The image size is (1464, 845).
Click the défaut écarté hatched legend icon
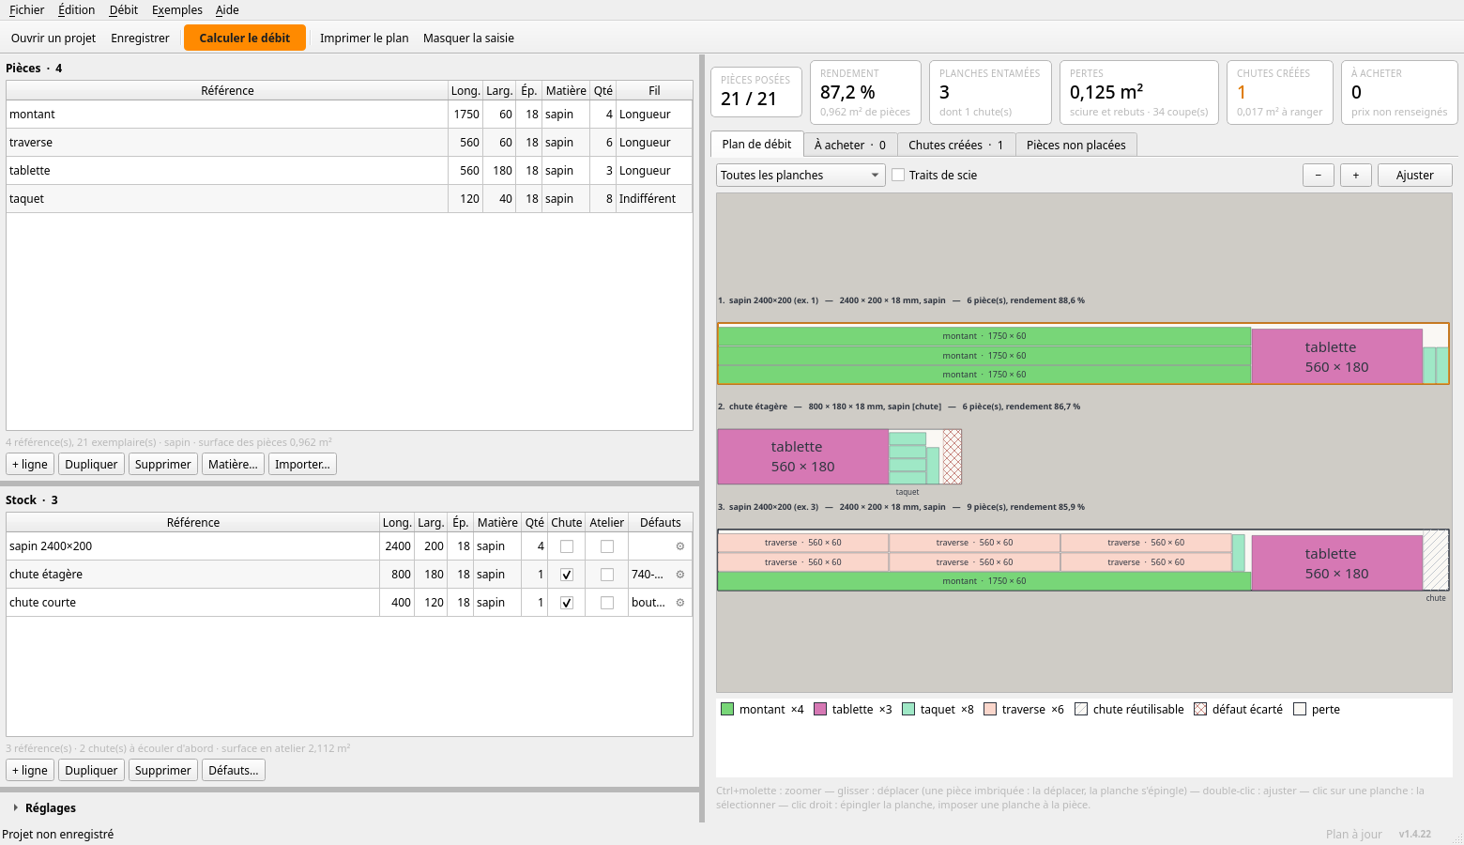[x=1200, y=709]
